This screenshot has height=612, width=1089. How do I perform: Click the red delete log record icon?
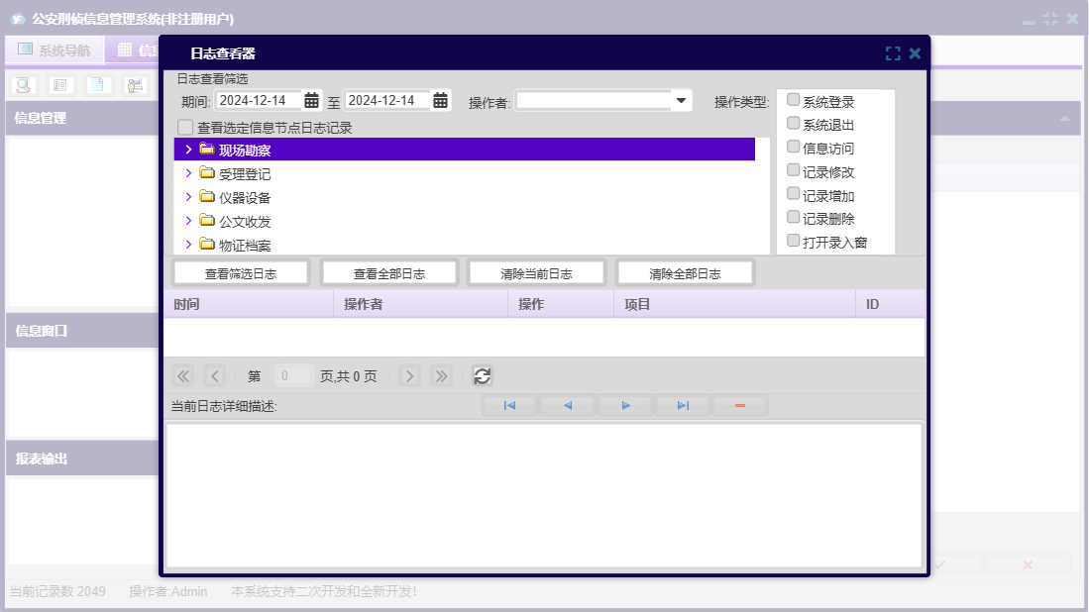click(739, 406)
